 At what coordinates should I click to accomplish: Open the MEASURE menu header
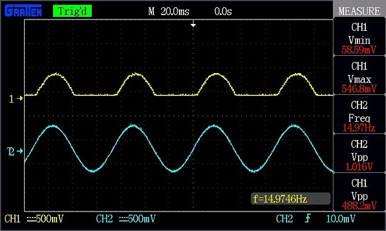359,11
